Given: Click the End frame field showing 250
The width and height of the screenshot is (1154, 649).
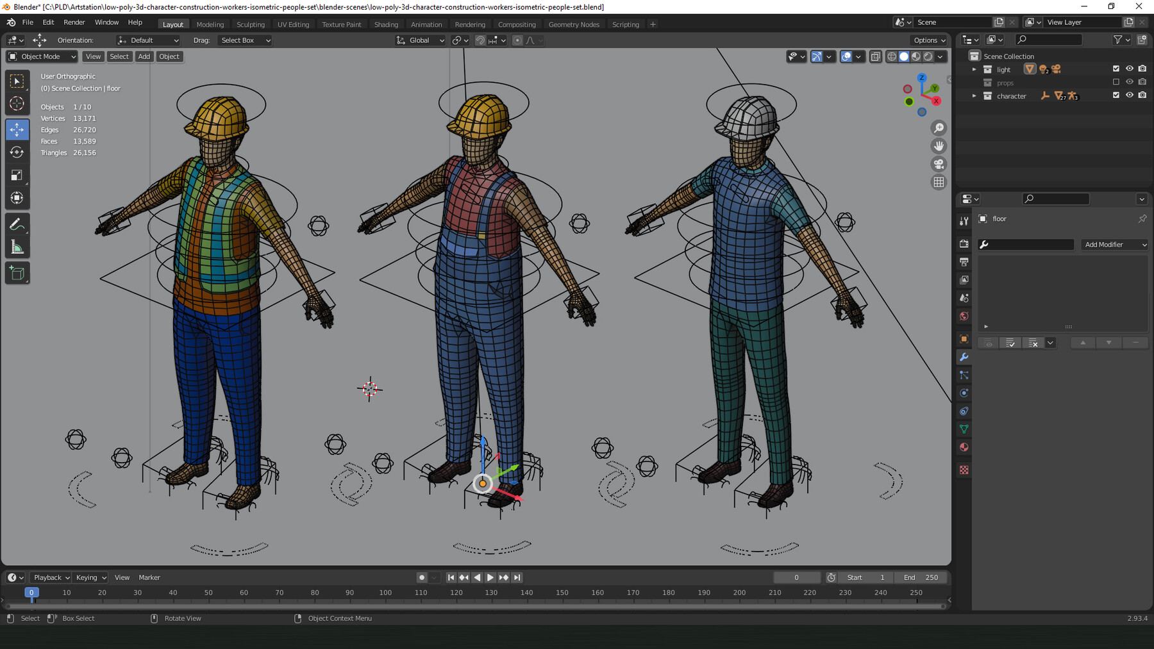Looking at the screenshot, I should pyautogui.click(x=921, y=577).
